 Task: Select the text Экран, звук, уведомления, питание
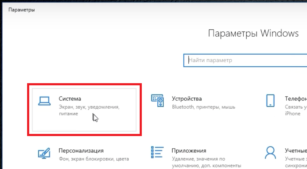[x=89, y=110]
